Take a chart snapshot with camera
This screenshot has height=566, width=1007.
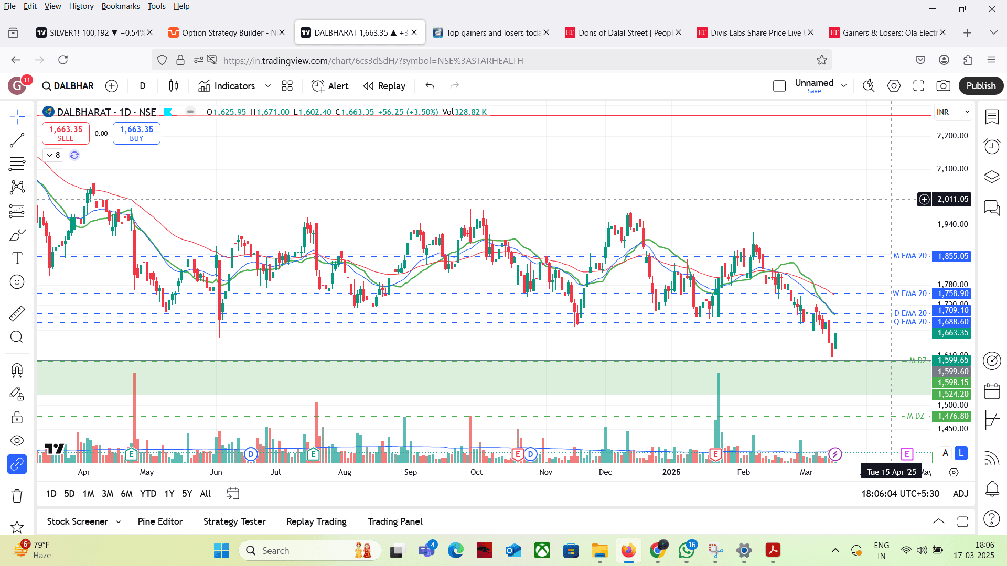click(x=943, y=86)
